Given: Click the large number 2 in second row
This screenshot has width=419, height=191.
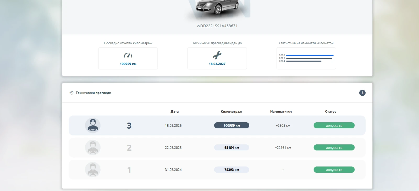Looking at the screenshot, I should pyautogui.click(x=129, y=148).
